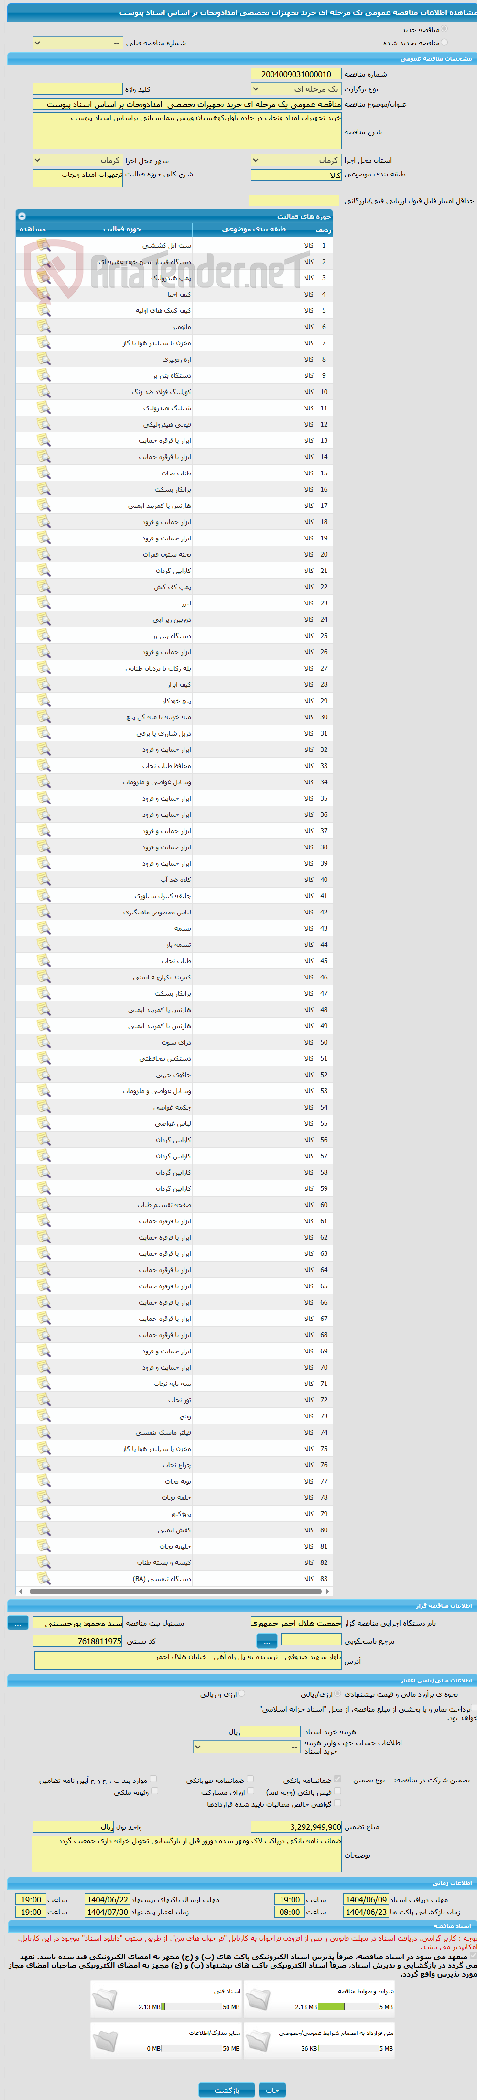Toggle the وثیقه ملکی checkbox
Screen dimensions: 477x2100
coord(154,1792)
